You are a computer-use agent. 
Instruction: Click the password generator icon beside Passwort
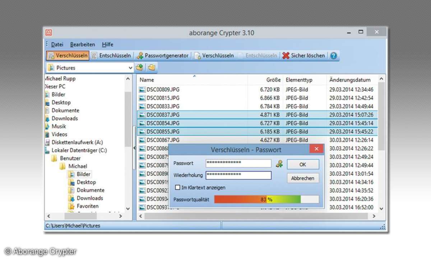(279, 164)
